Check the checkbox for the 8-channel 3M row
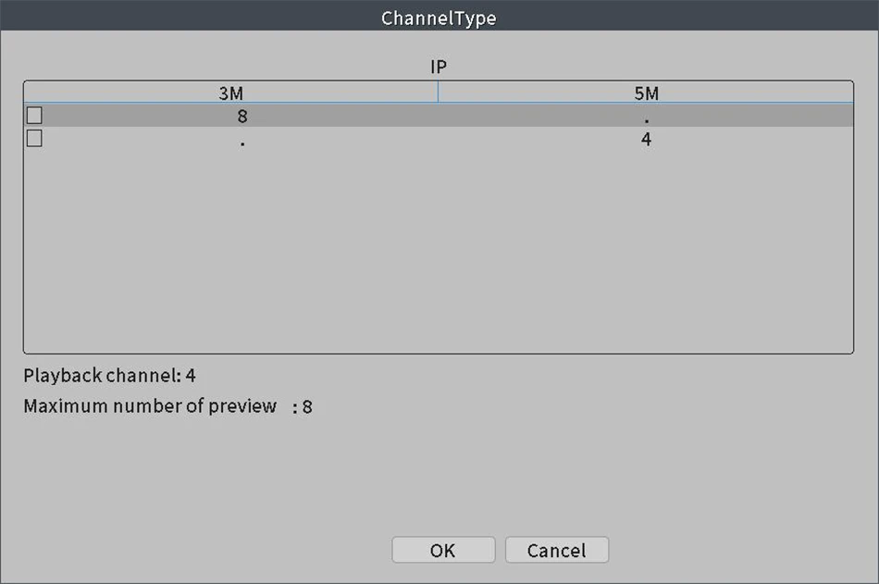 (34, 116)
